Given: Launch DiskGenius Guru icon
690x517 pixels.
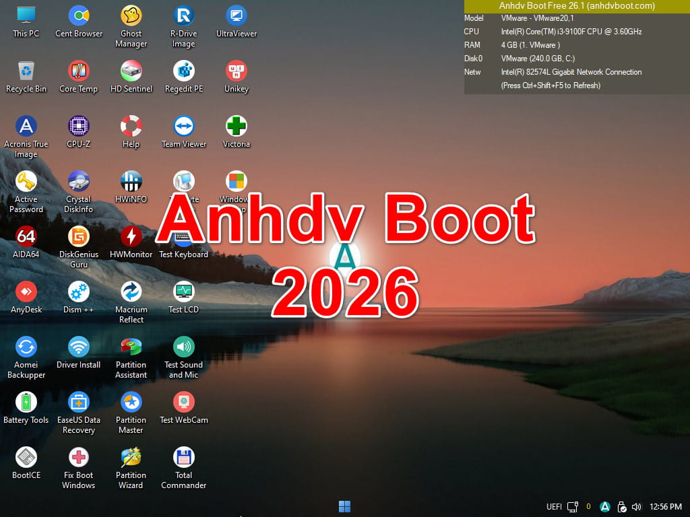Looking at the screenshot, I should point(79,247).
